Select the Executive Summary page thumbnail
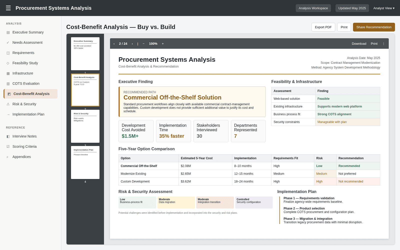 click(x=85, y=54)
